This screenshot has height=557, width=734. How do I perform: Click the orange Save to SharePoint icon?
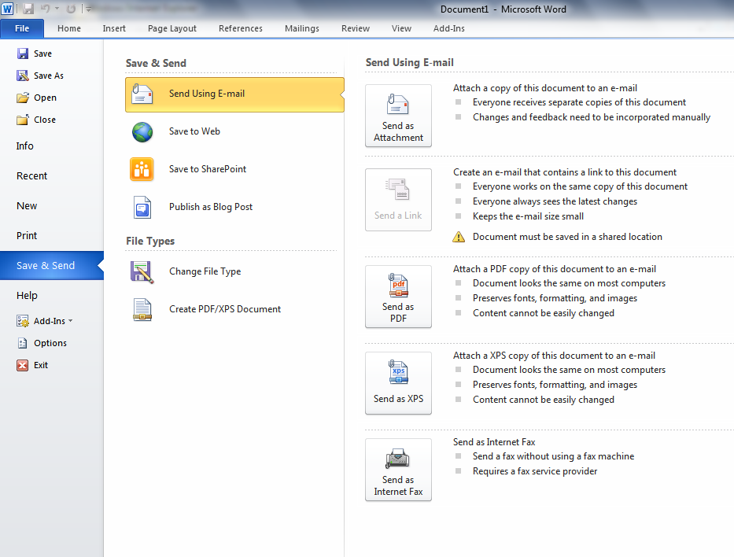click(x=142, y=169)
